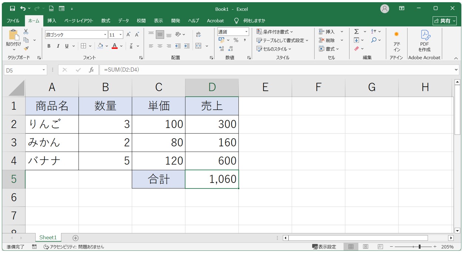Apply accounting number format icon
This screenshot has width=464, height=253.
coord(221,40)
